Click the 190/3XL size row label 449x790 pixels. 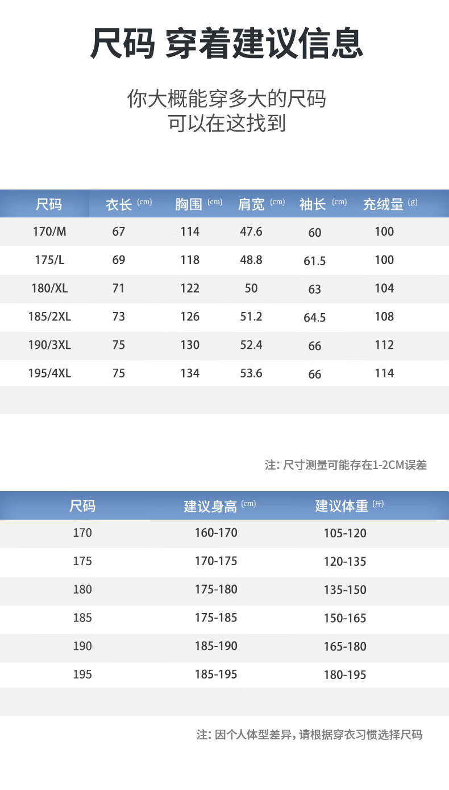pos(49,345)
